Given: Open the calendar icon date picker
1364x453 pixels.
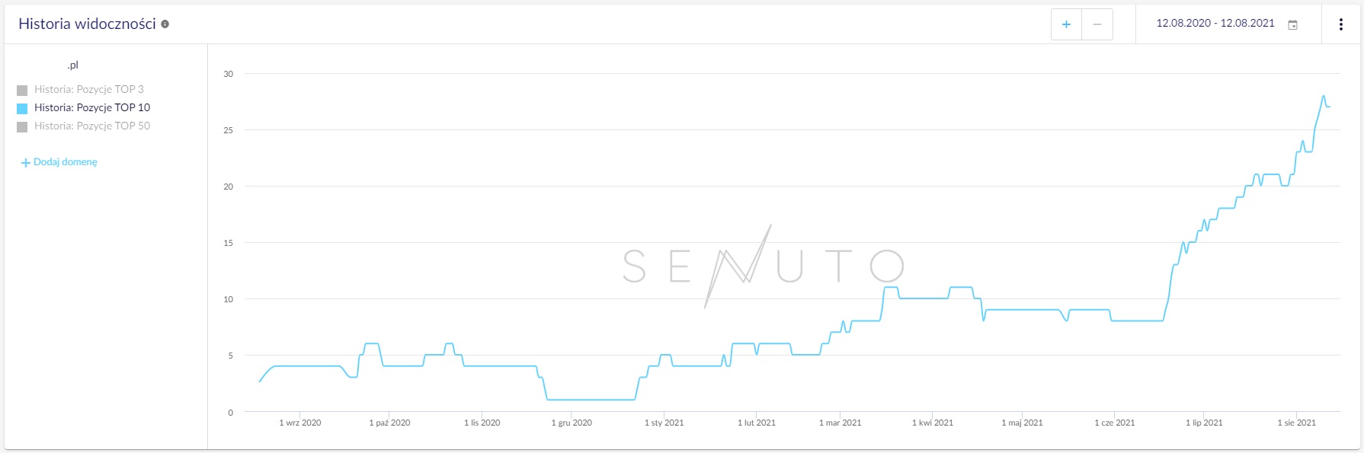Looking at the screenshot, I should tap(1292, 24).
